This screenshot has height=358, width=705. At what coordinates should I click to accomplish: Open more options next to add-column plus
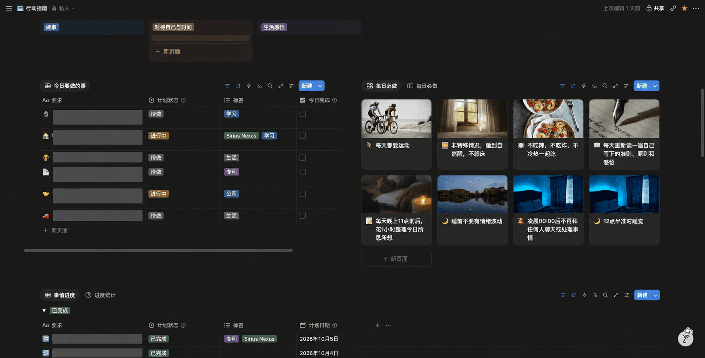pos(388,325)
